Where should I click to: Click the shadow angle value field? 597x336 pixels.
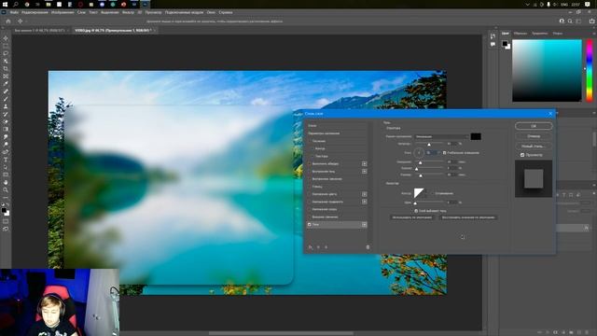click(430, 153)
